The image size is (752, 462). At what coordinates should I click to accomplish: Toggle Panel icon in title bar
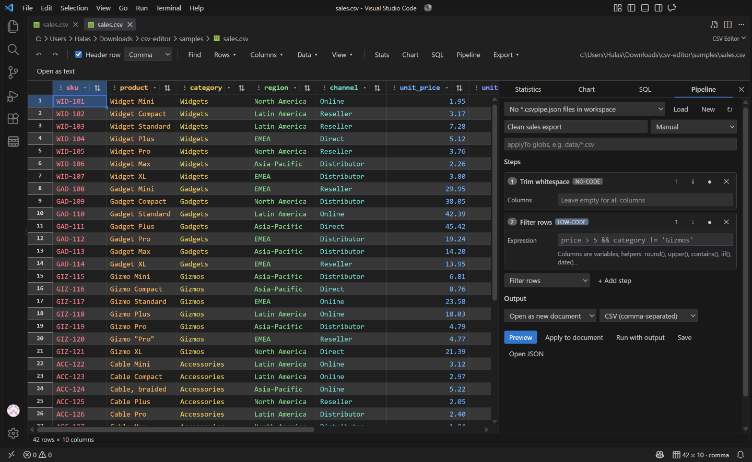coord(645,8)
